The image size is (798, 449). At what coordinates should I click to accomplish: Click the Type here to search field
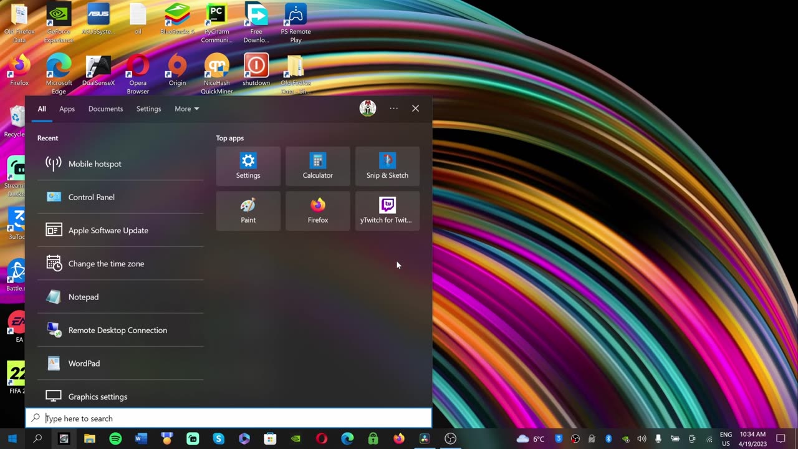pos(228,418)
